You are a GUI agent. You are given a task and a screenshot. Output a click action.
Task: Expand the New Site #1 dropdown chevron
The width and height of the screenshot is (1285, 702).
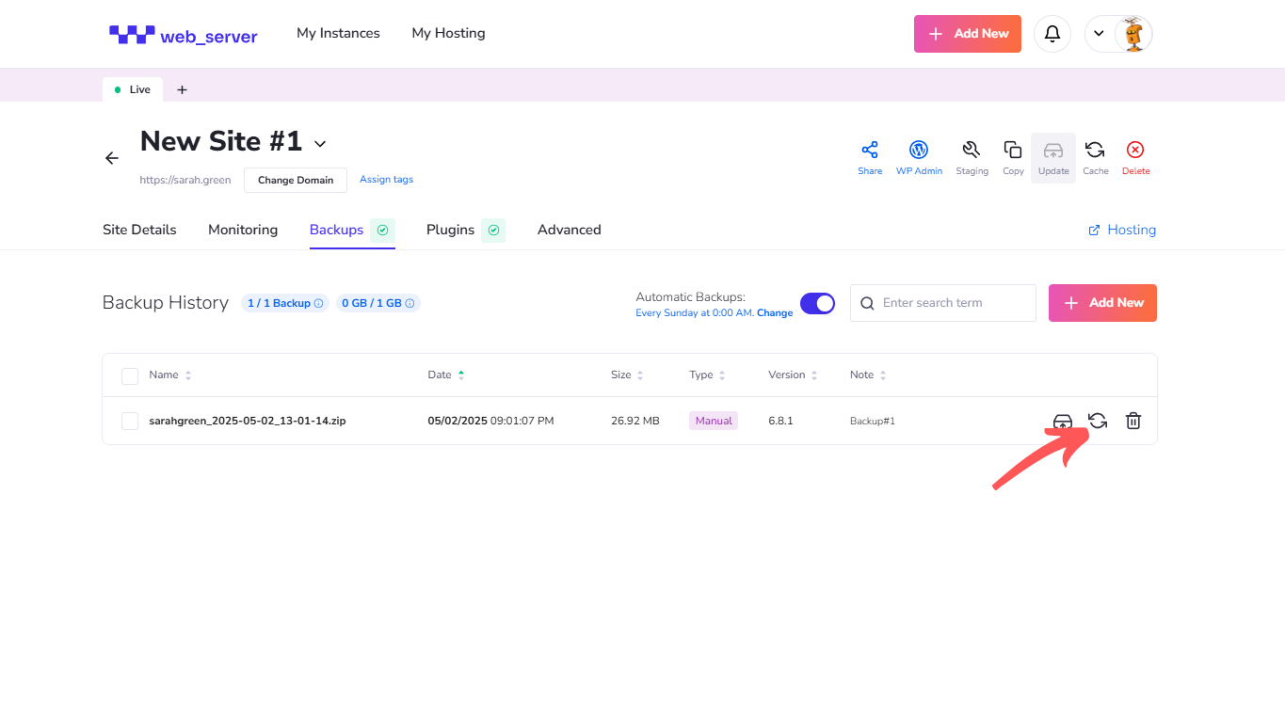[320, 144]
